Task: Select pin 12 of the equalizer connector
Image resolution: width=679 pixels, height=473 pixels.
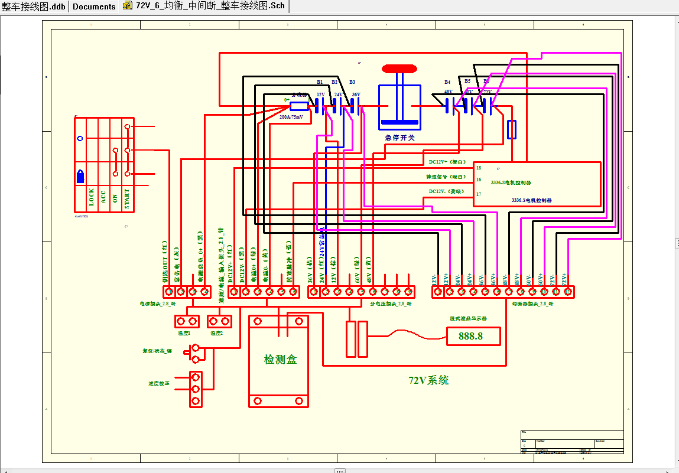Action: coord(568,292)
